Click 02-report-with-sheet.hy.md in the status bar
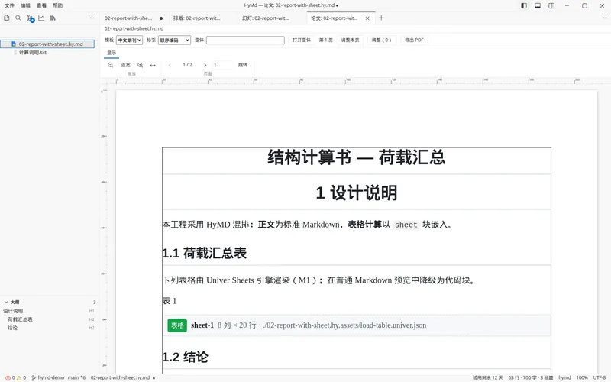 (x=120, y=377)
